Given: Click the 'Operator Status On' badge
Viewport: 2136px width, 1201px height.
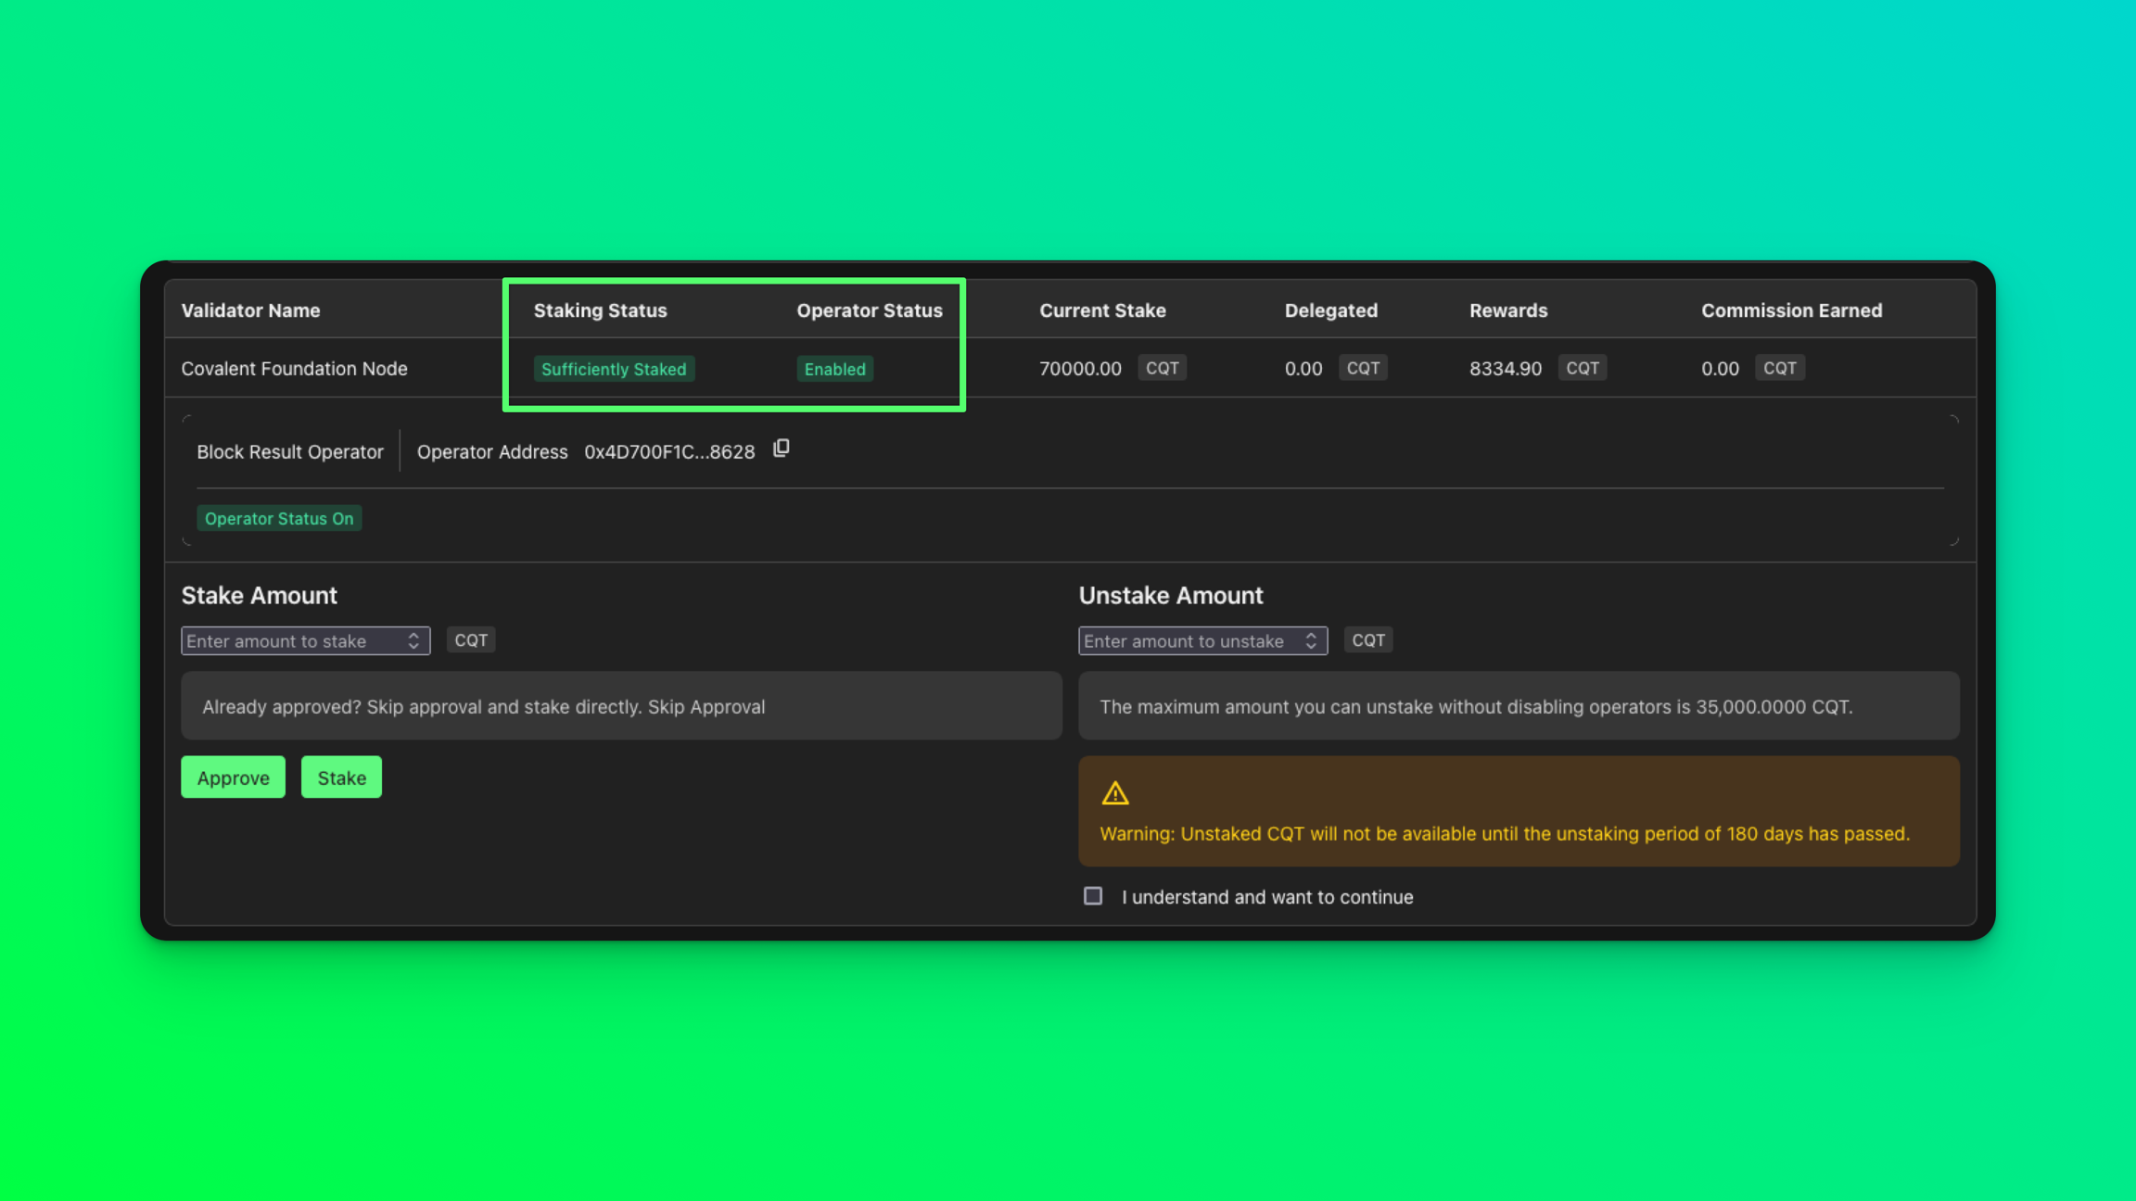Looking at the screenshot, I should (x=279, y=518).
